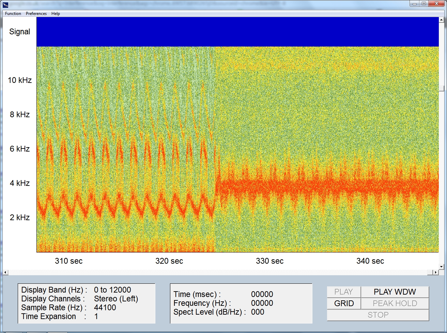Click the Frequency (Hz) readout value
Screen dimensions: 447x333
click(x=262, y=303)
